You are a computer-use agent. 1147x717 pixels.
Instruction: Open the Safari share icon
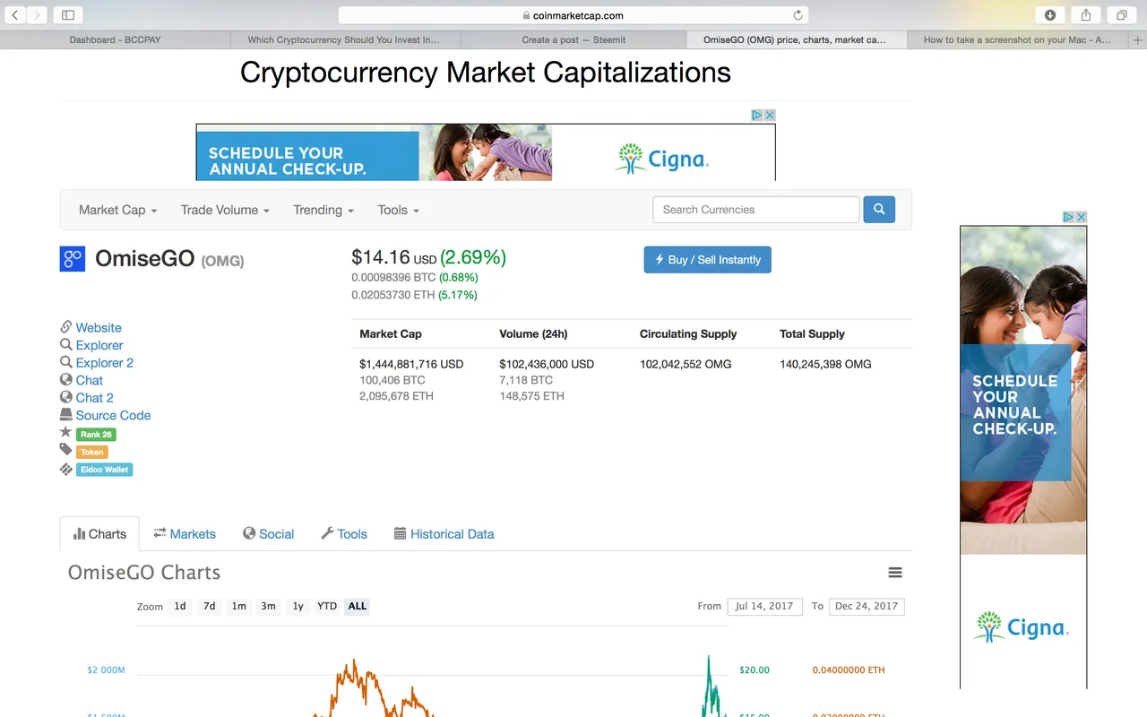coord(1085,15)
